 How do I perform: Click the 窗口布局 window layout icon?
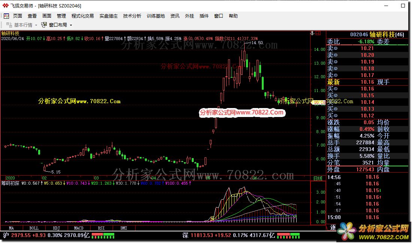tap(44, 25)
